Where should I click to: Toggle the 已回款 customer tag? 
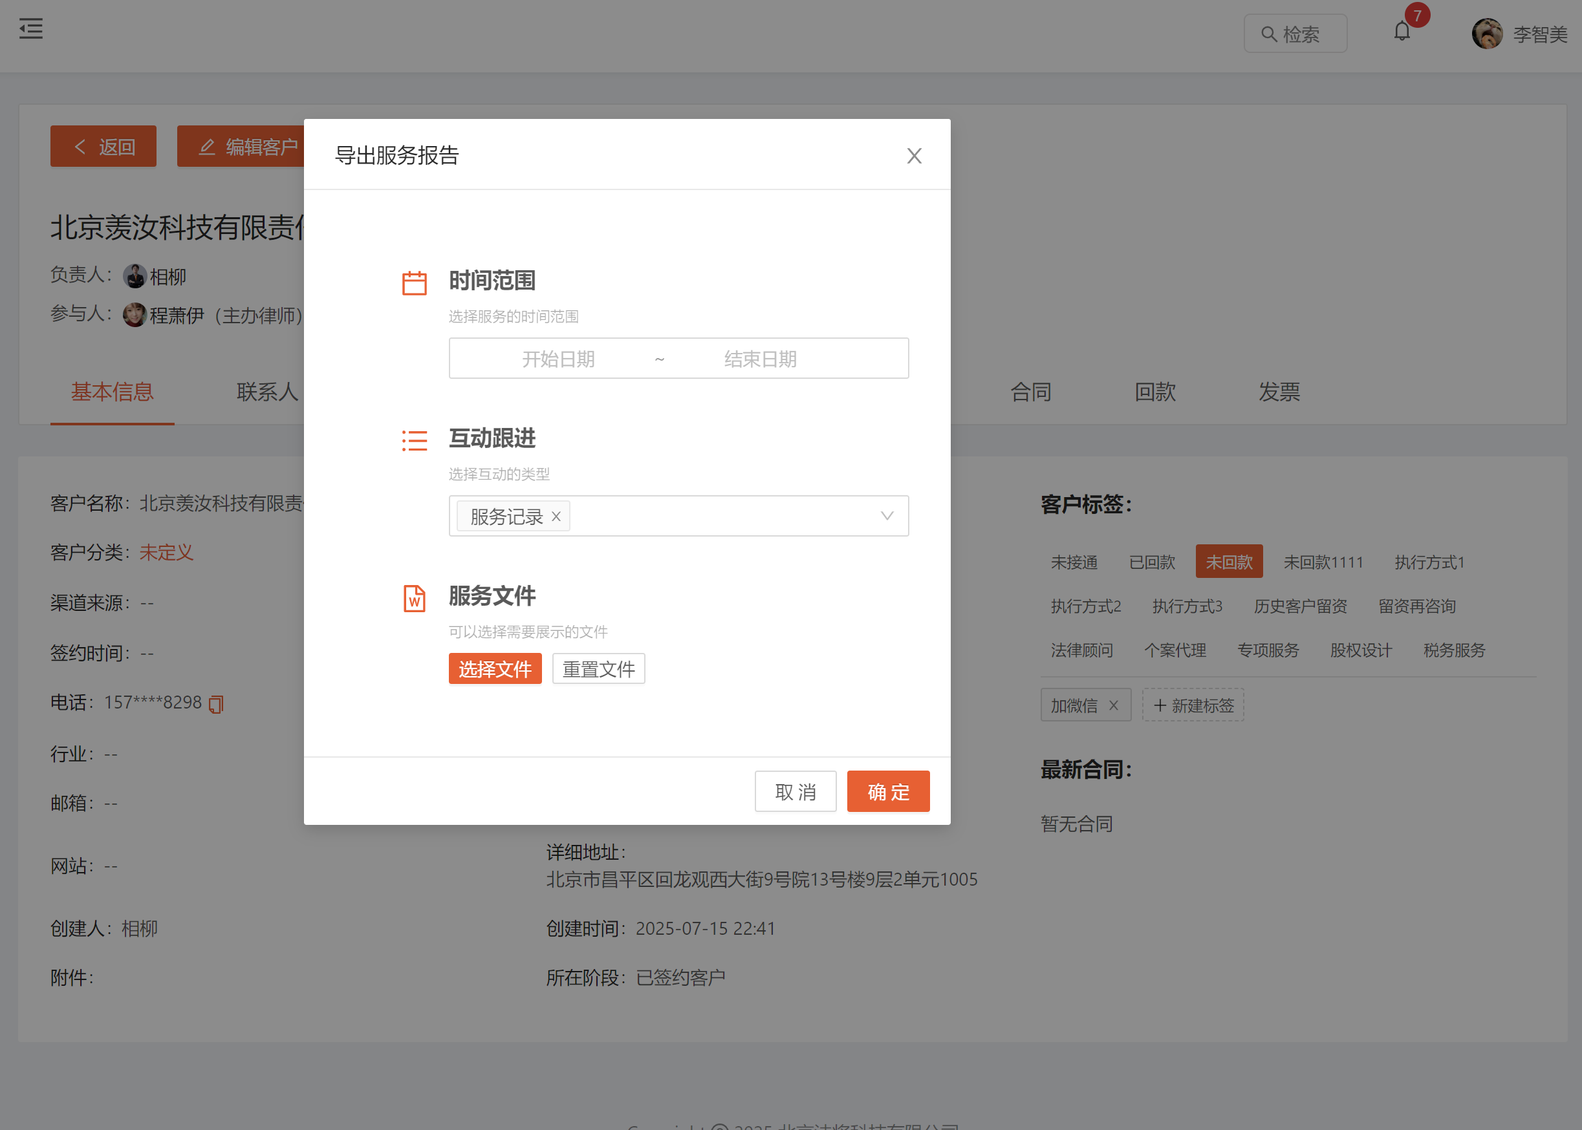click(x=1152, y=562)
